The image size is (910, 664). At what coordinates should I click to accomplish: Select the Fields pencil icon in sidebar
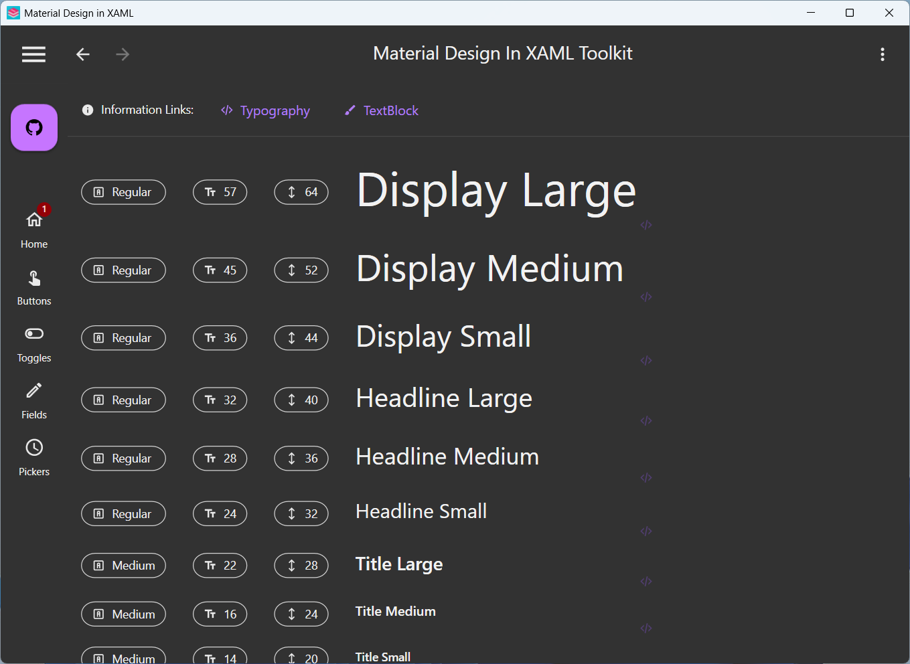tap(33, 390)
